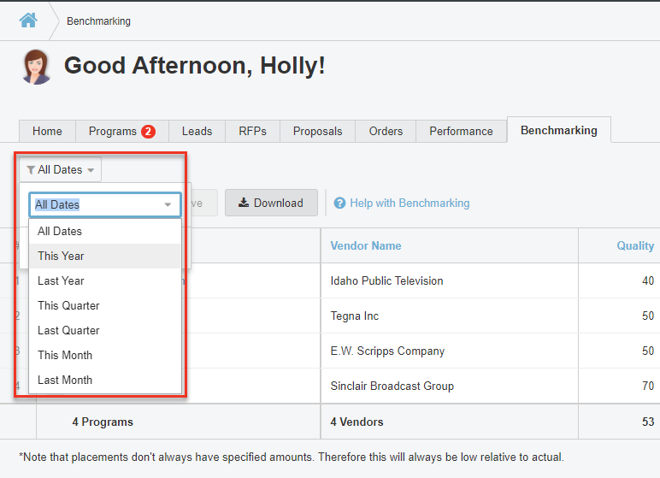
Task: Open the All Dates filter button
Action: tap(60, 170)
